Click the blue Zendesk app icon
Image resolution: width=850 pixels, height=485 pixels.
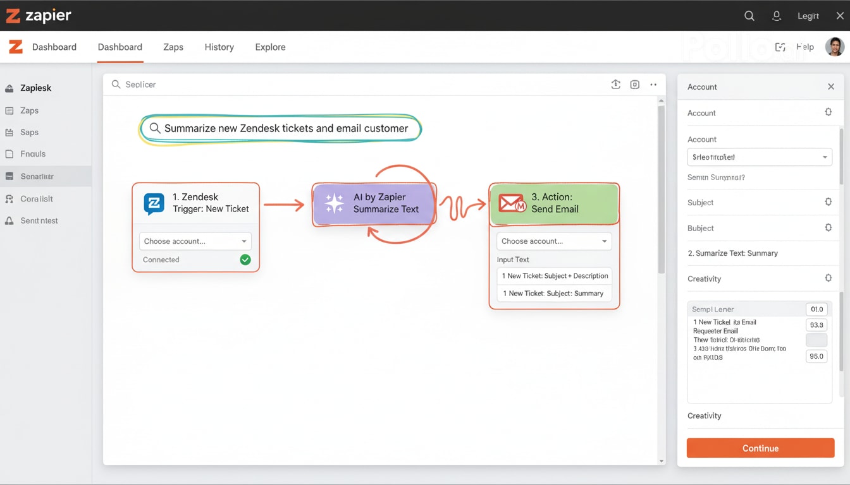tap(154, 203)
